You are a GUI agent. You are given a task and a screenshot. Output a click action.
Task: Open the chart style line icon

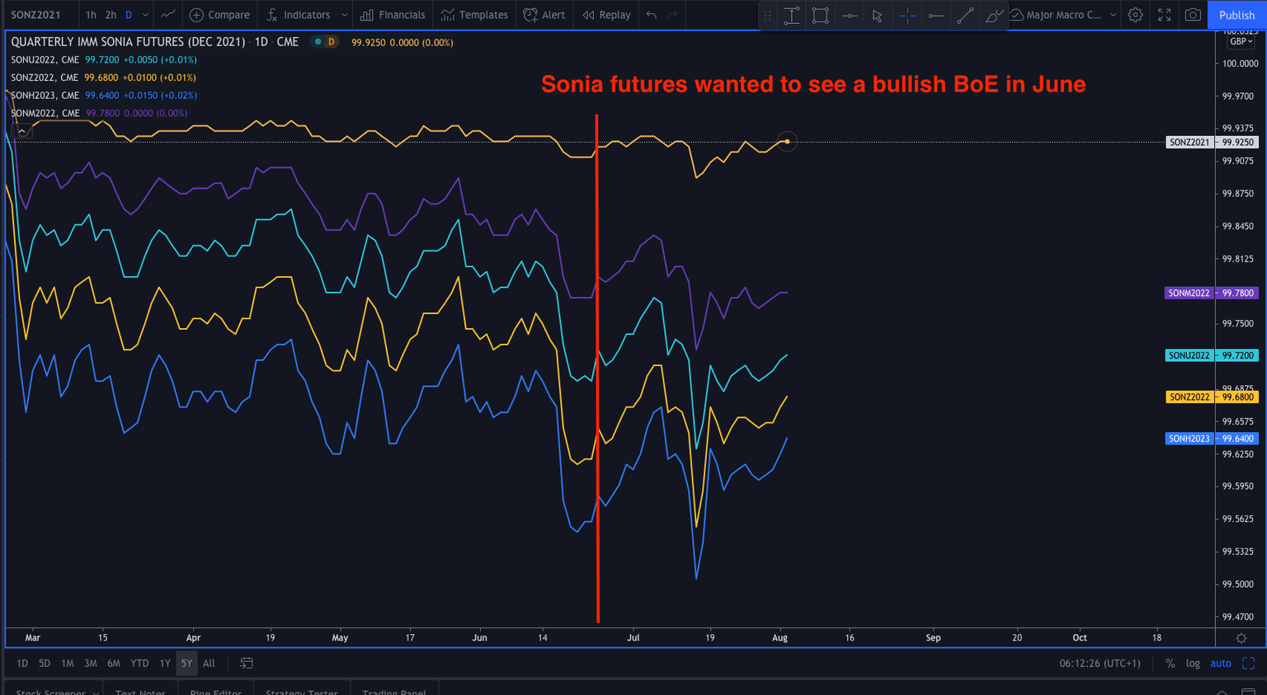[168, 15]
